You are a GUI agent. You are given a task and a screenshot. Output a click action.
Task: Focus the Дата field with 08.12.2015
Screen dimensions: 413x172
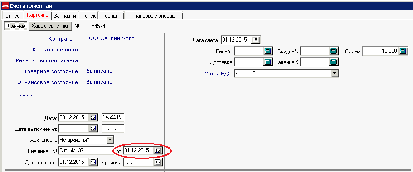click(74, 117)
